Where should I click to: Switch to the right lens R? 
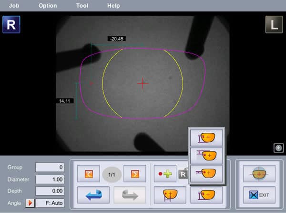pyautogui.click(x=11, y=25)
